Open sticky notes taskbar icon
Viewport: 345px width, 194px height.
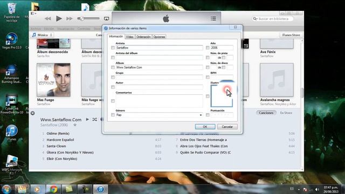click(x=69, y=189)
